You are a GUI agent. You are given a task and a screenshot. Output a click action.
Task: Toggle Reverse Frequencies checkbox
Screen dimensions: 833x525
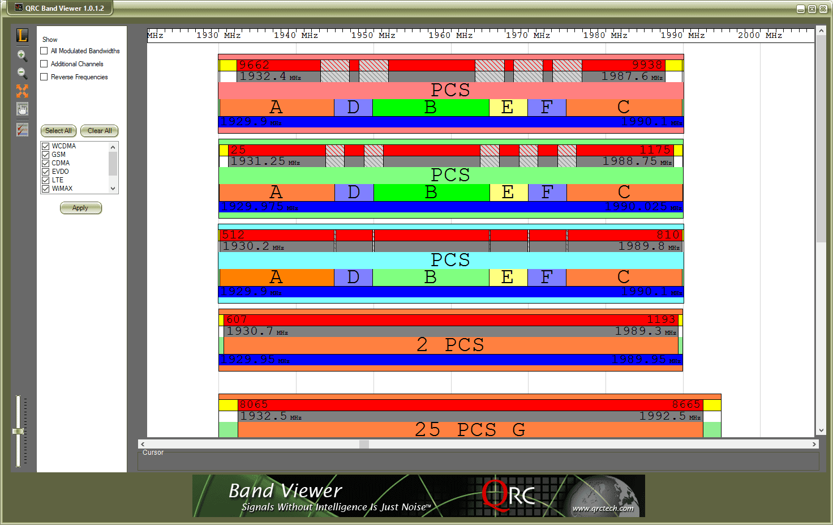click(44, 77)
